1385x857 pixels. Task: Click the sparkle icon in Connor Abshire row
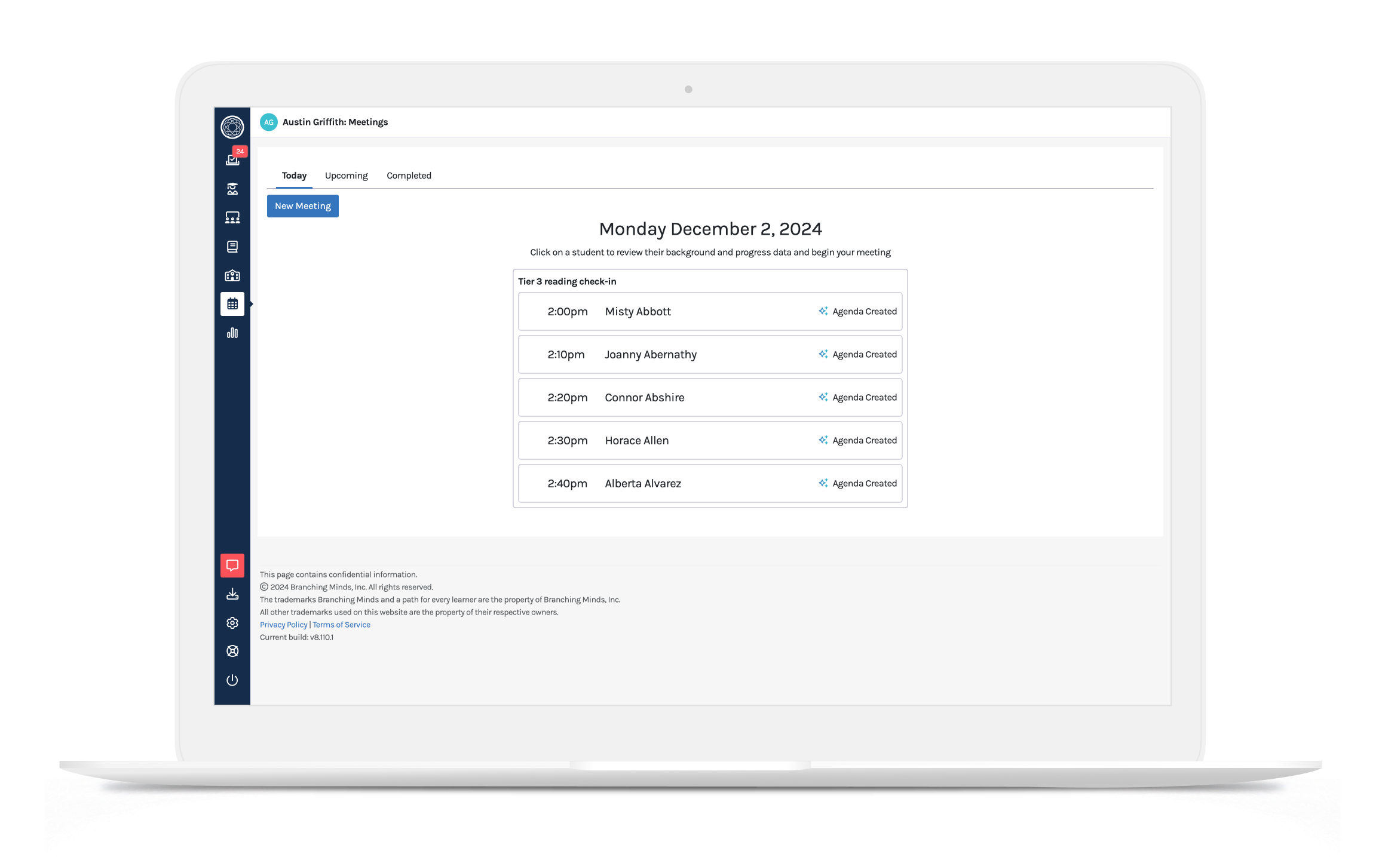(823, 397)
